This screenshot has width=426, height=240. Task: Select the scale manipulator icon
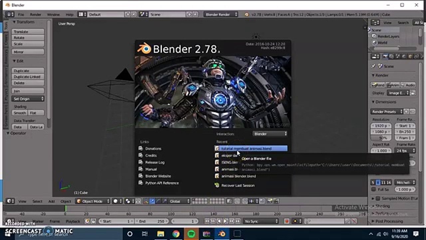click(x=164, y=201)
